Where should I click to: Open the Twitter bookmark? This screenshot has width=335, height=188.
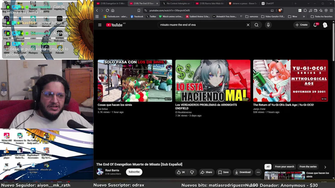coord(151,16)
